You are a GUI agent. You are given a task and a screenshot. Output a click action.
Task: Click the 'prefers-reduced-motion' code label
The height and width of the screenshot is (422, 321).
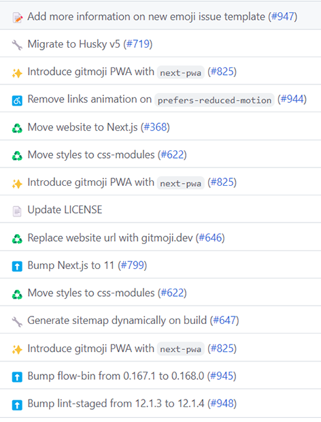[x=214, y=100]
